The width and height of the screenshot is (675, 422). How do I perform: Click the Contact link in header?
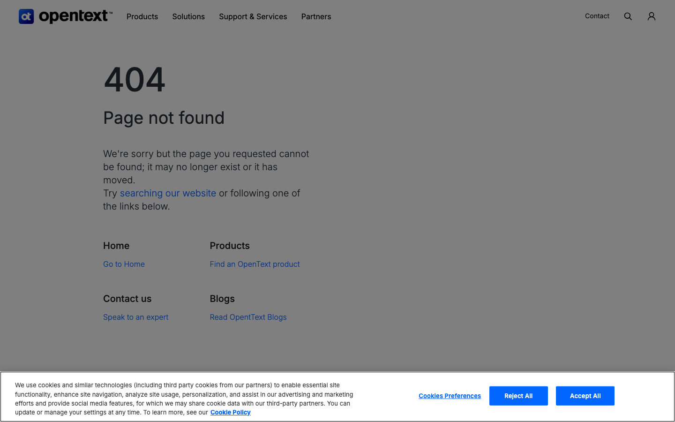[x=597, y=16]
